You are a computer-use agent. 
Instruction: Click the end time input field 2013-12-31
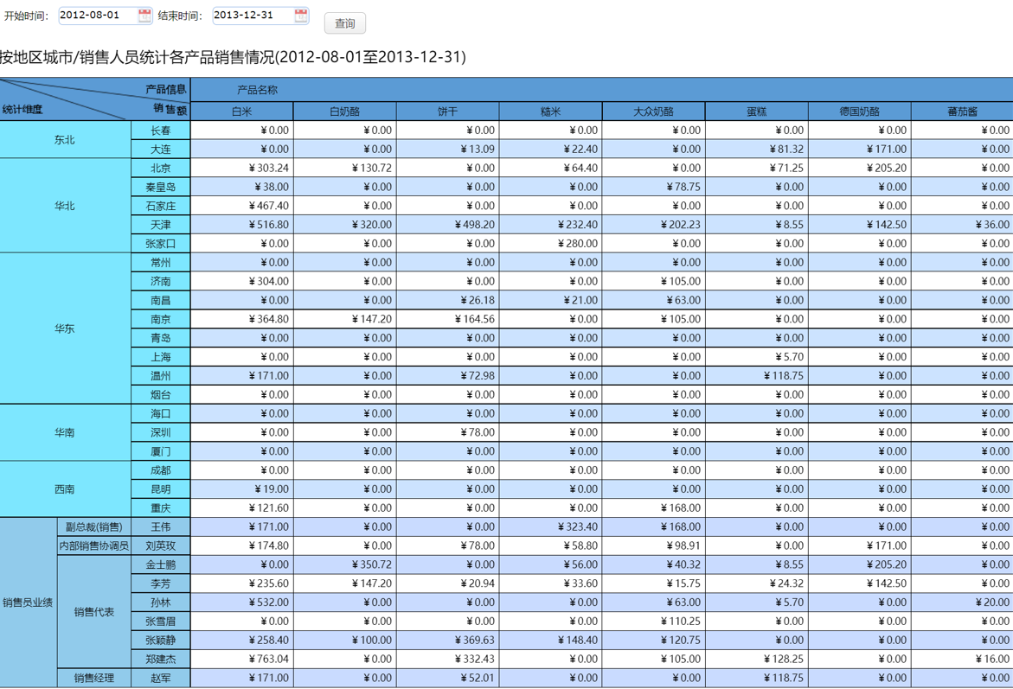point(260,16)
